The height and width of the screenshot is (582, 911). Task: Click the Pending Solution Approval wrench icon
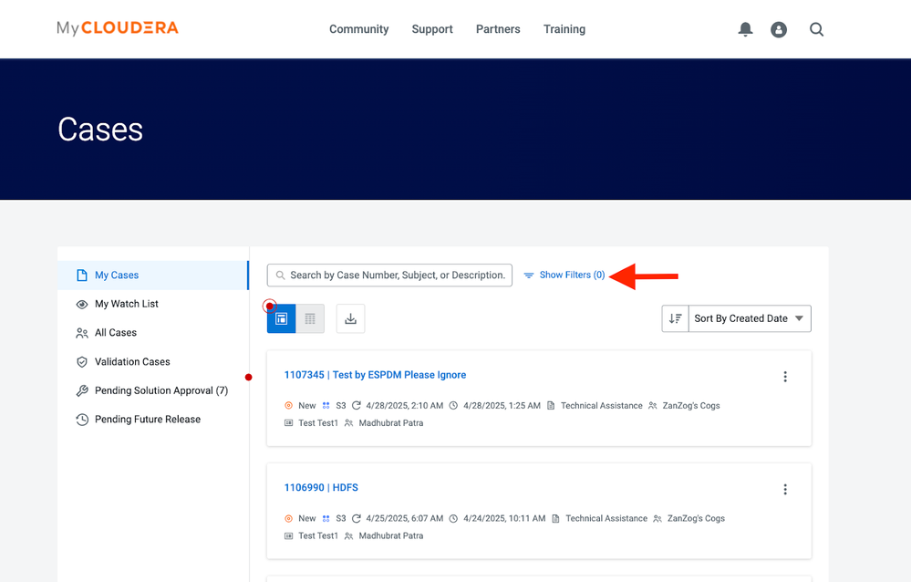tap(82, 390)
